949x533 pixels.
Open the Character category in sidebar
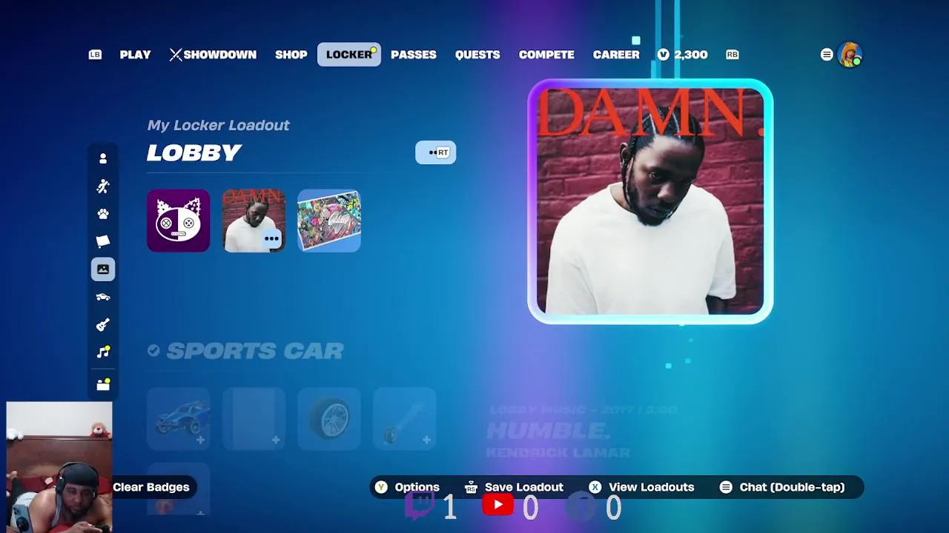(103, 158)
